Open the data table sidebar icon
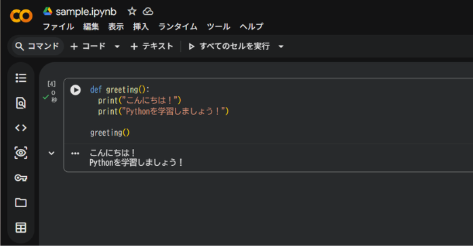Viewport: 473px width, 247px height. [x=21, y=228]
